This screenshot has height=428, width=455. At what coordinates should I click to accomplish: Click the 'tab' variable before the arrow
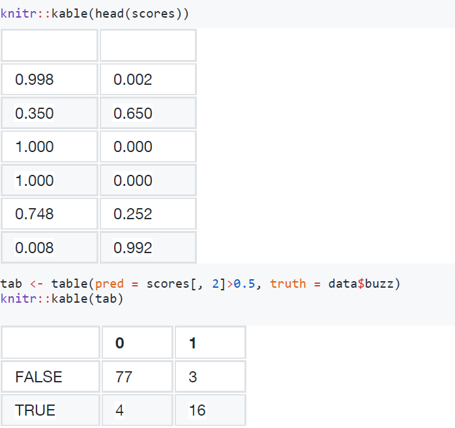(11, 284)
